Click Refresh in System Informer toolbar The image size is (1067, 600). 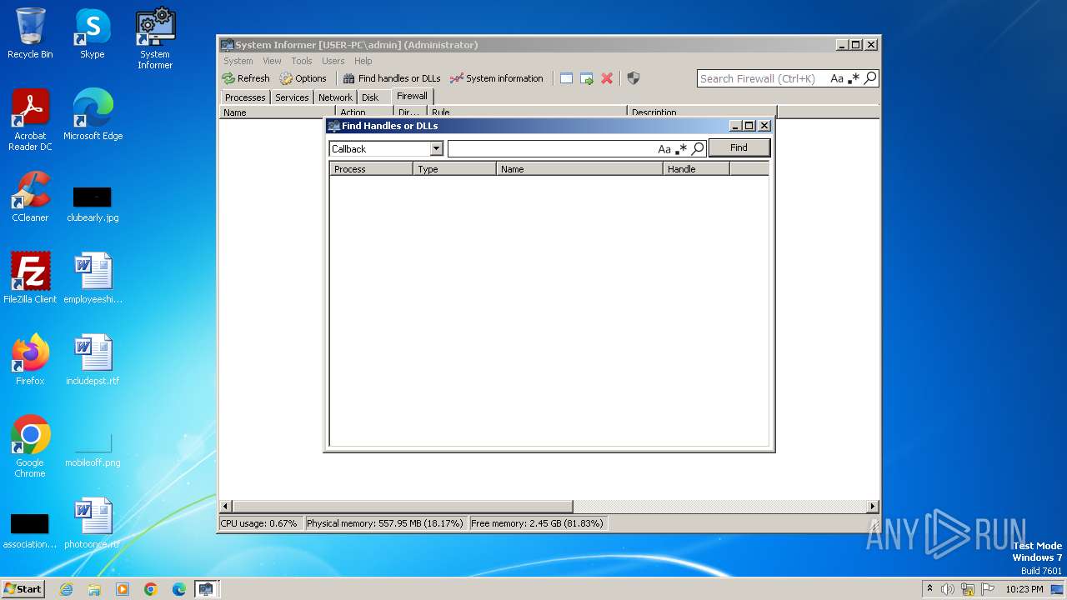click(246, 78)
